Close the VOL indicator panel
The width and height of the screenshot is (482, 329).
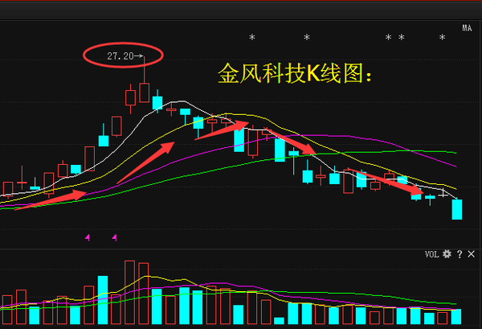click(x=472, y=254)
